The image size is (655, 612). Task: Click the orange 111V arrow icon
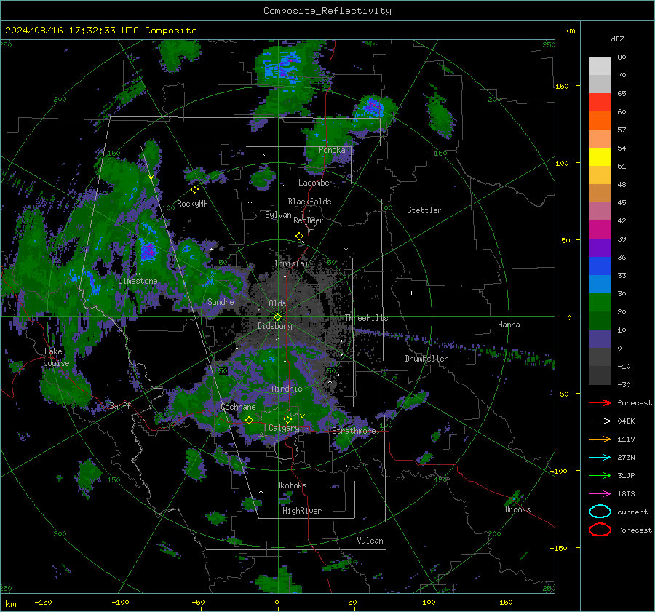[600, 439]
